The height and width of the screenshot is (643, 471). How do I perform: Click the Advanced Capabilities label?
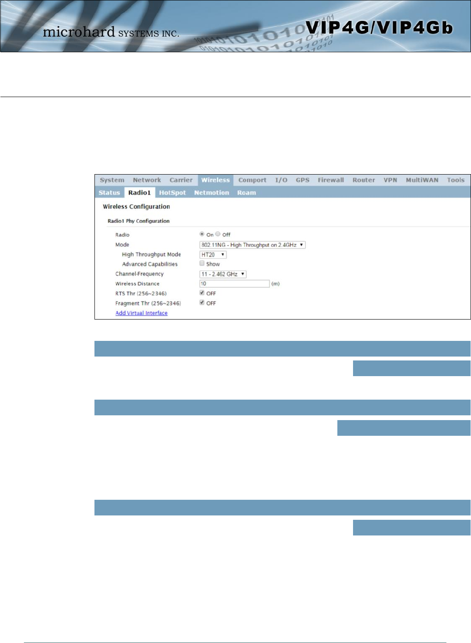coord(150,264)
